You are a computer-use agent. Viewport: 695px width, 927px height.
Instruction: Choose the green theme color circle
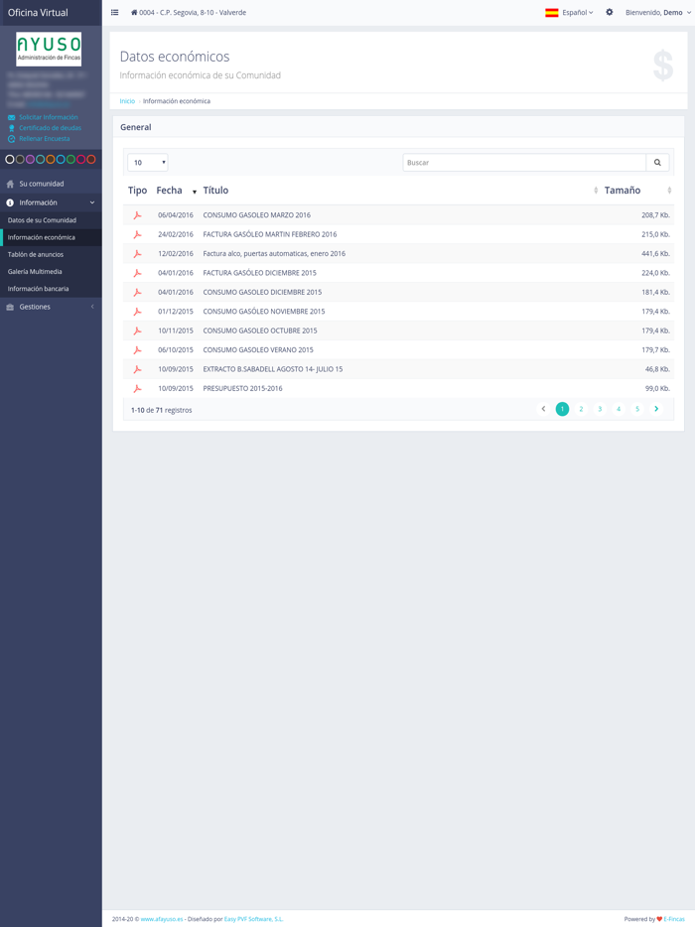[x=70, y=160]
